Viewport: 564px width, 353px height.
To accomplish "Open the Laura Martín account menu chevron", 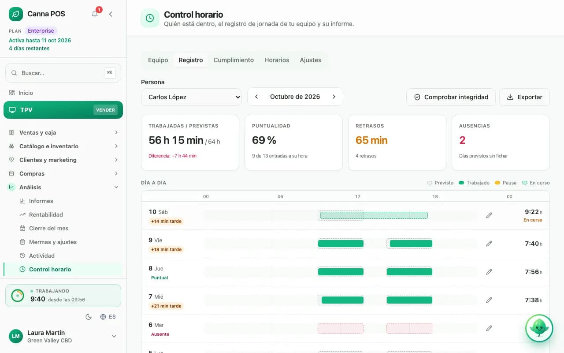I will [x=114, y=336].
